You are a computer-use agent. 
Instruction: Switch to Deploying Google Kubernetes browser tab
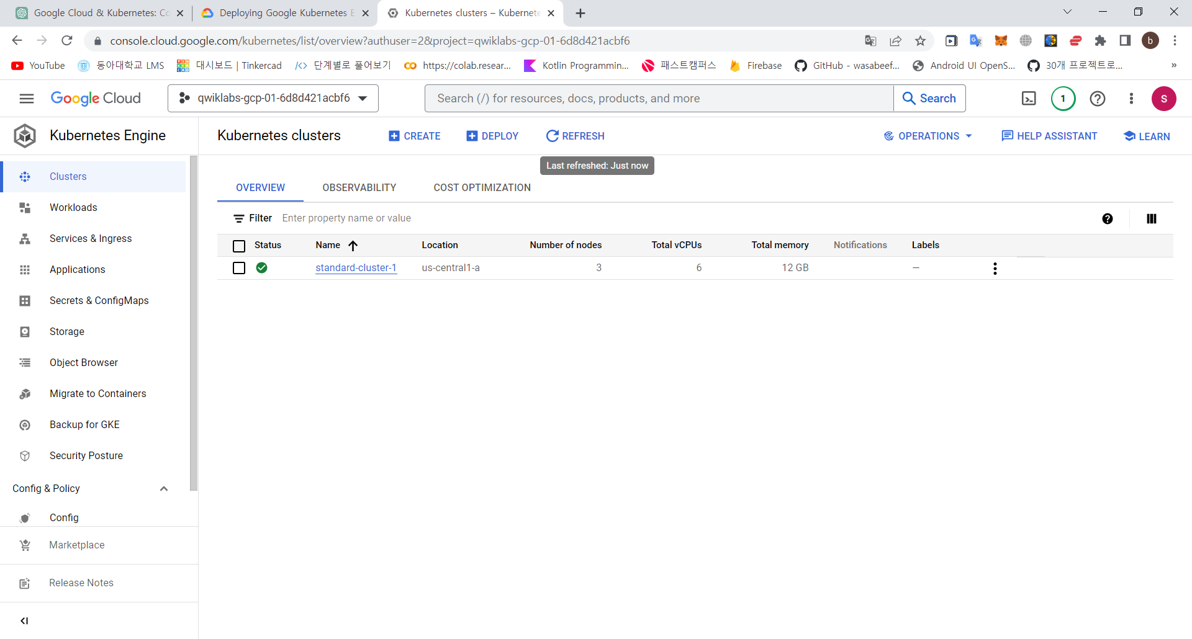(x=286, y=13)
